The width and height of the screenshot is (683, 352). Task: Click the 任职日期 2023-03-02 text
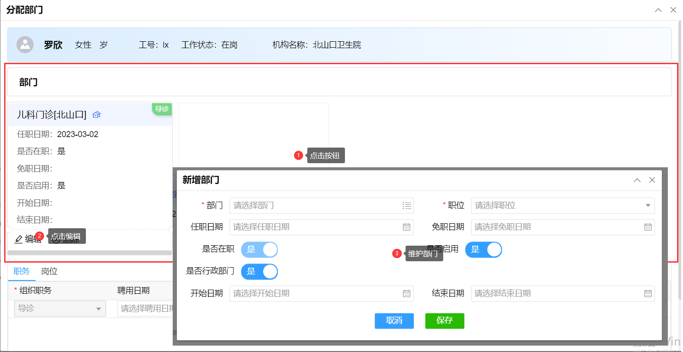tap(57, 134)
